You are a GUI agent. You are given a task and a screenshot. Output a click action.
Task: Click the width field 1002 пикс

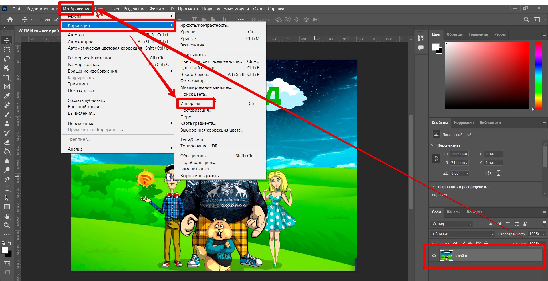(x=459, y=154)
